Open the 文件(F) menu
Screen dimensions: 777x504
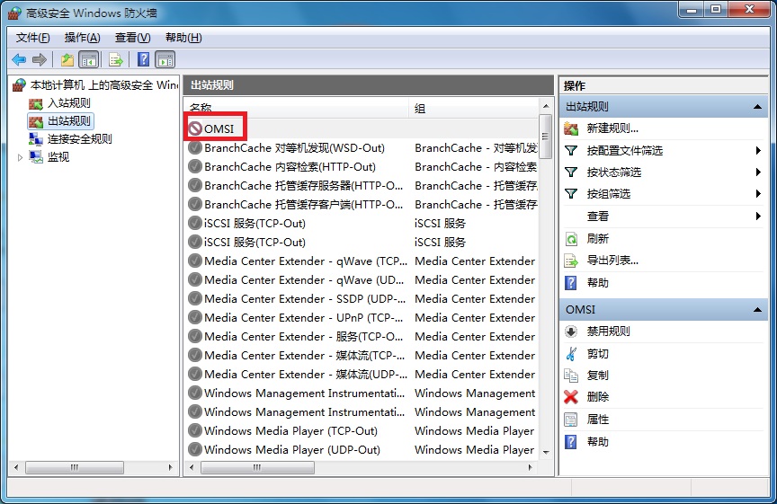point(32,38)
